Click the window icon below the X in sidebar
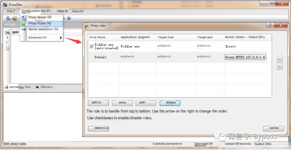 [x=7, y=49]
